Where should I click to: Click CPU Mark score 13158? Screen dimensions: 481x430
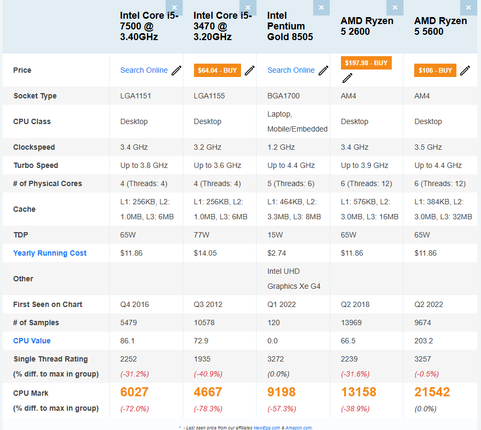[x=358, y=392]
